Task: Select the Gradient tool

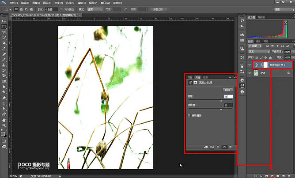Action: click(x=4, y=81)
